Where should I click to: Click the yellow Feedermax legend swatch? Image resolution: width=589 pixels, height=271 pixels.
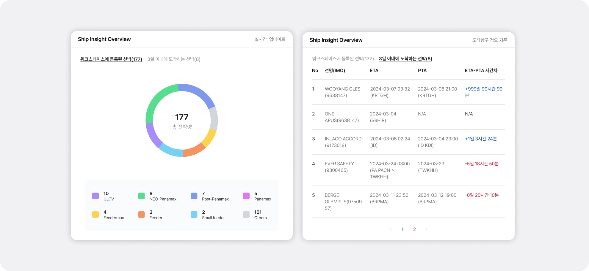point(95,215)
